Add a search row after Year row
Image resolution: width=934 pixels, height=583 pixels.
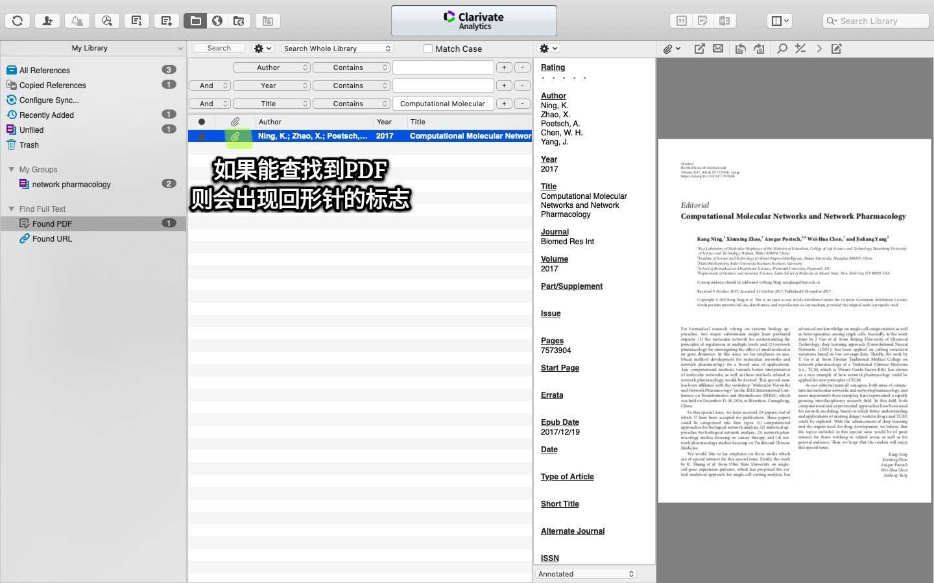tap(504, 86)
